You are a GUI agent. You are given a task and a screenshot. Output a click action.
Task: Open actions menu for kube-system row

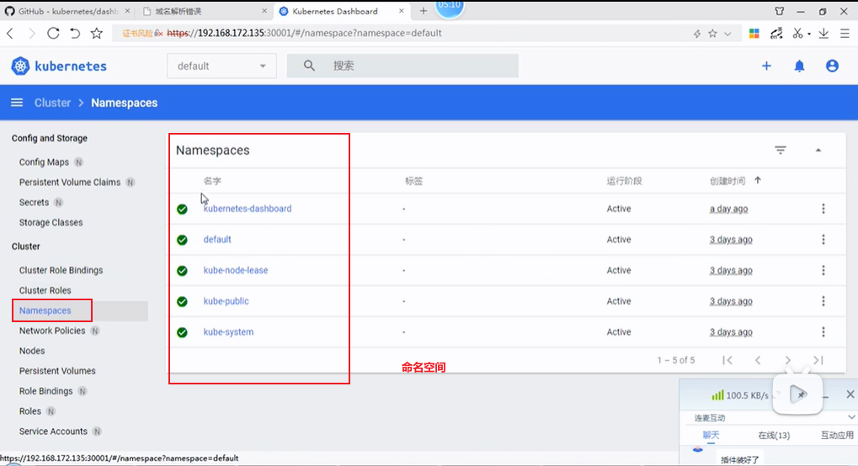(823, 332)
